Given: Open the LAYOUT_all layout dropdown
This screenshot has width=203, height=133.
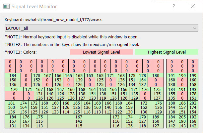Looking at the screenshot, I should tap(101, 28).
